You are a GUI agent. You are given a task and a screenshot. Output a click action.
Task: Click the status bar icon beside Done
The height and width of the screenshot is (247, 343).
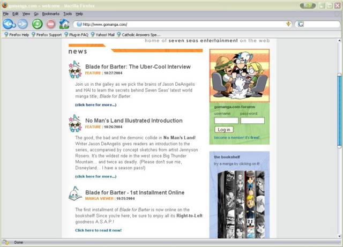click(x=5, y=242)
